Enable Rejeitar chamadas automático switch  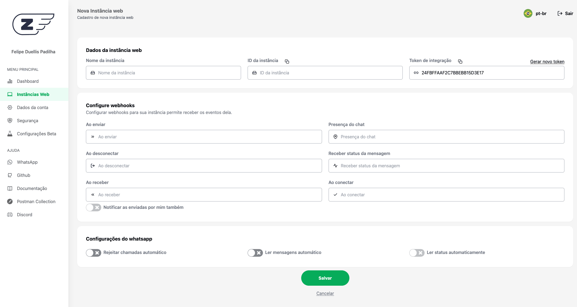pos(94,253)
